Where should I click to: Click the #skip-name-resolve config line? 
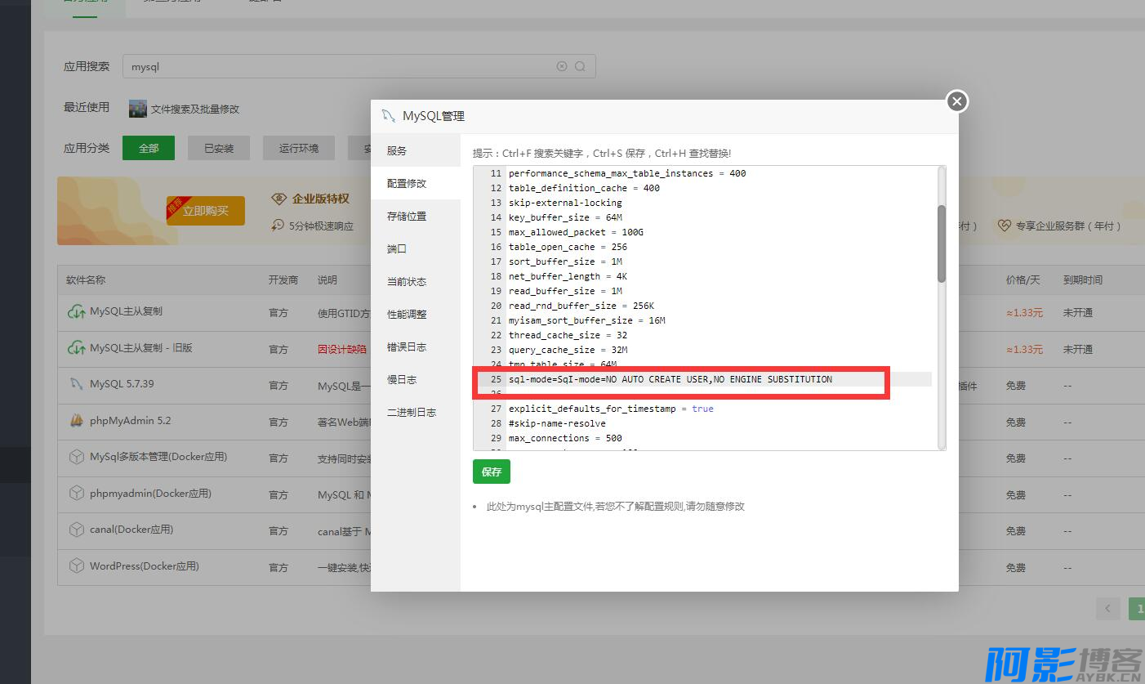click(x=557, y=423)
